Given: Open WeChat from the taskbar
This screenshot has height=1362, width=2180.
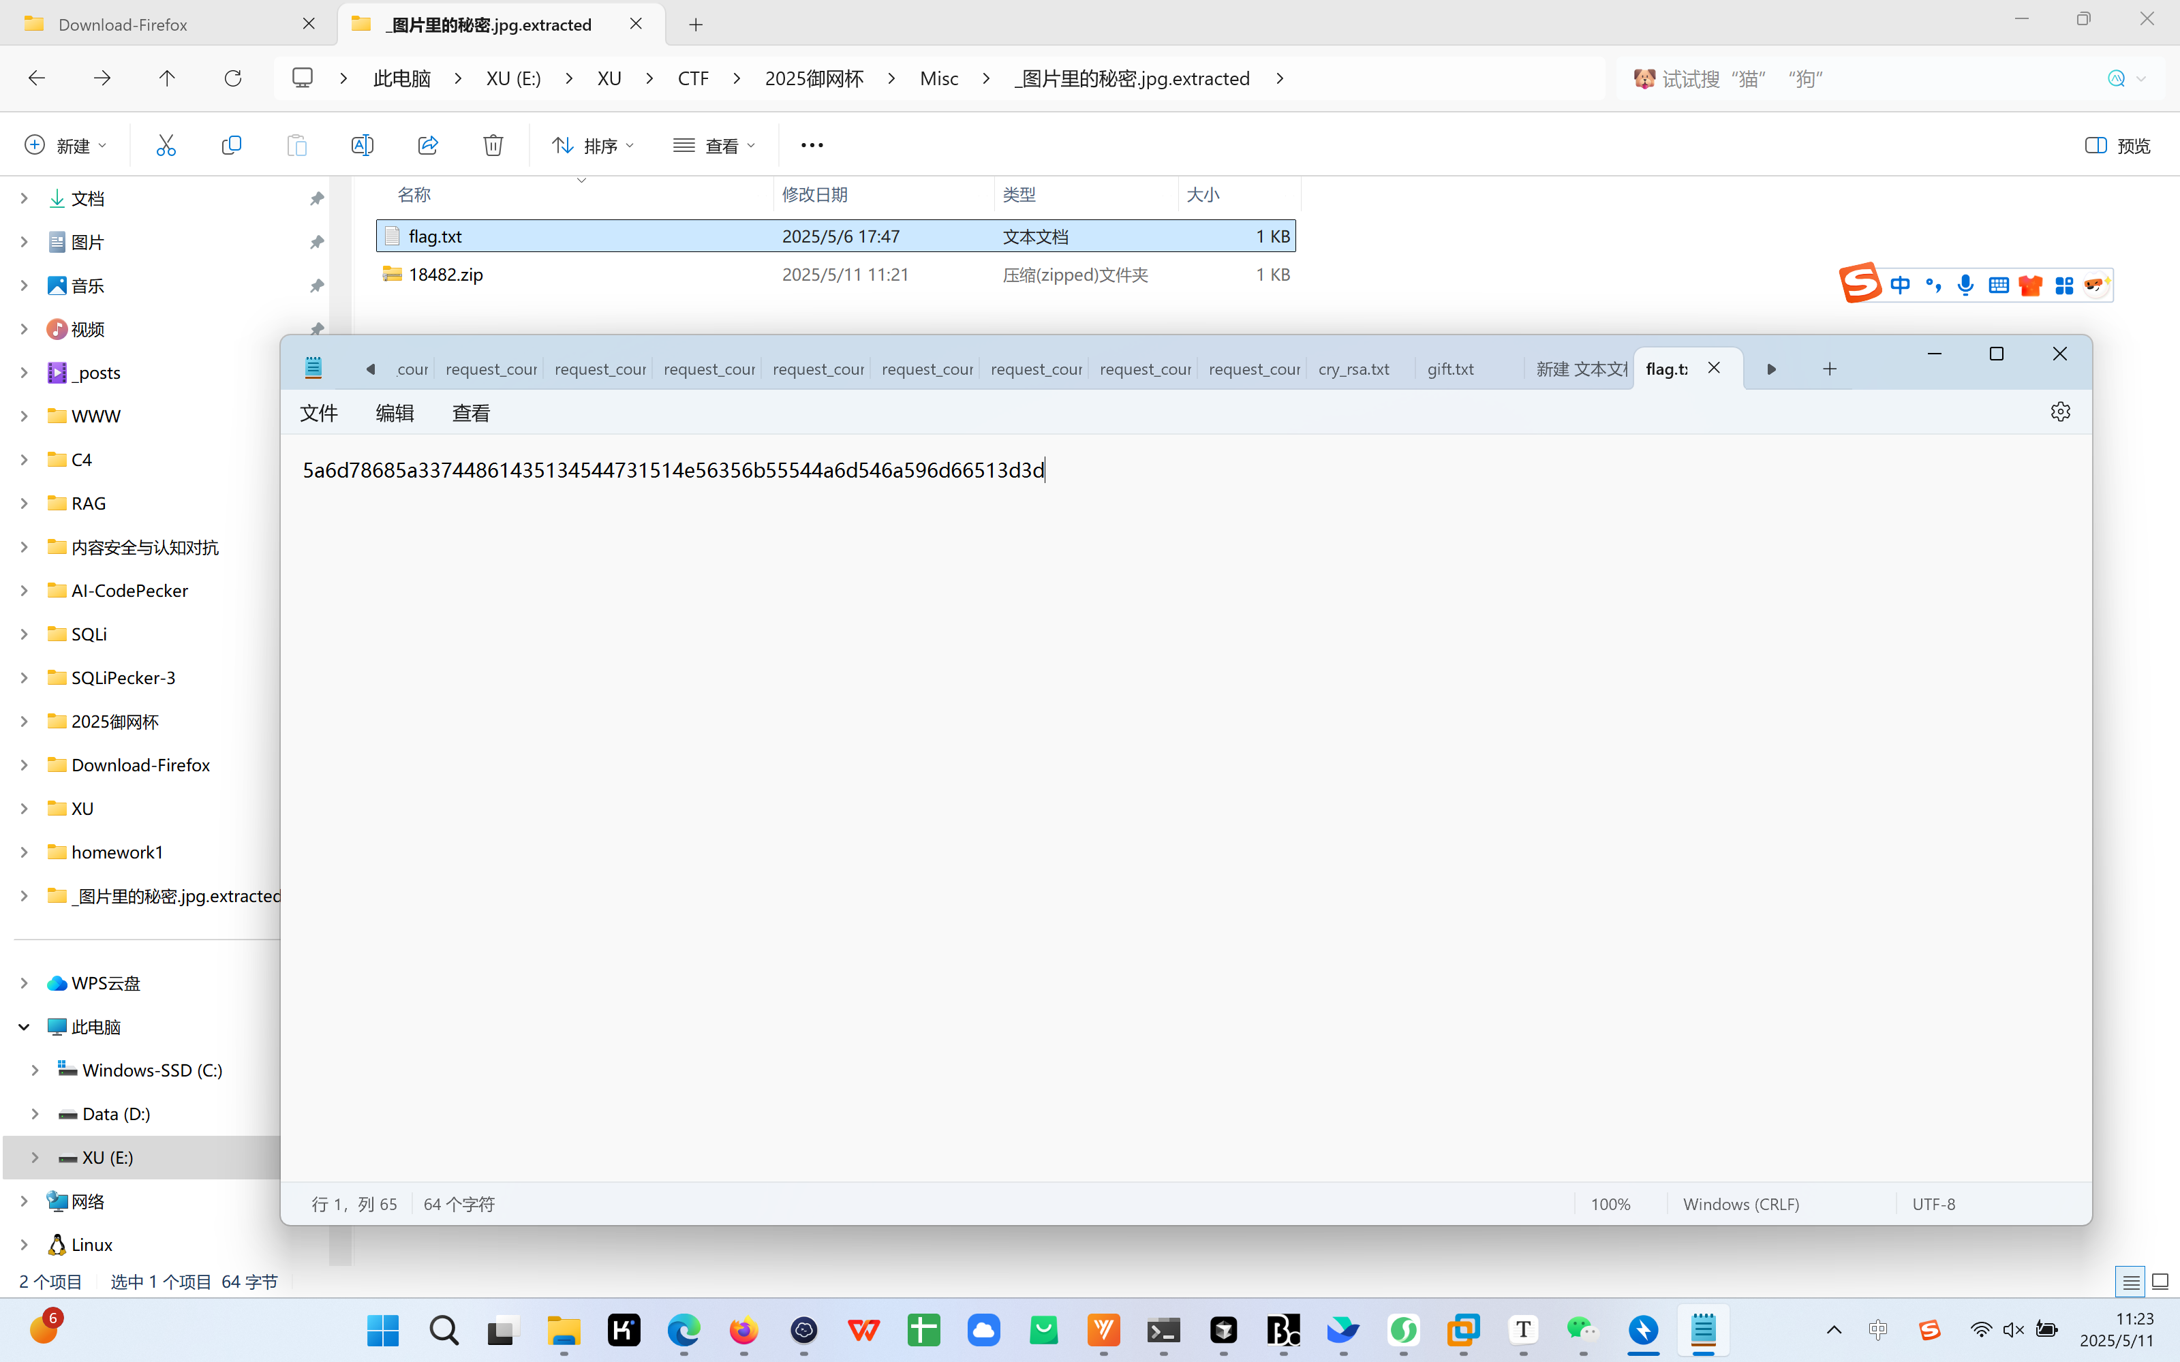Looking at the screenshot, I should pos(1583,1329).
